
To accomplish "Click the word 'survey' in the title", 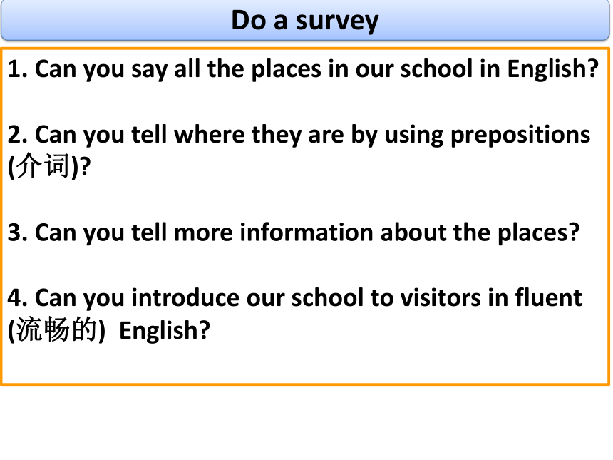I will point(337,21).
